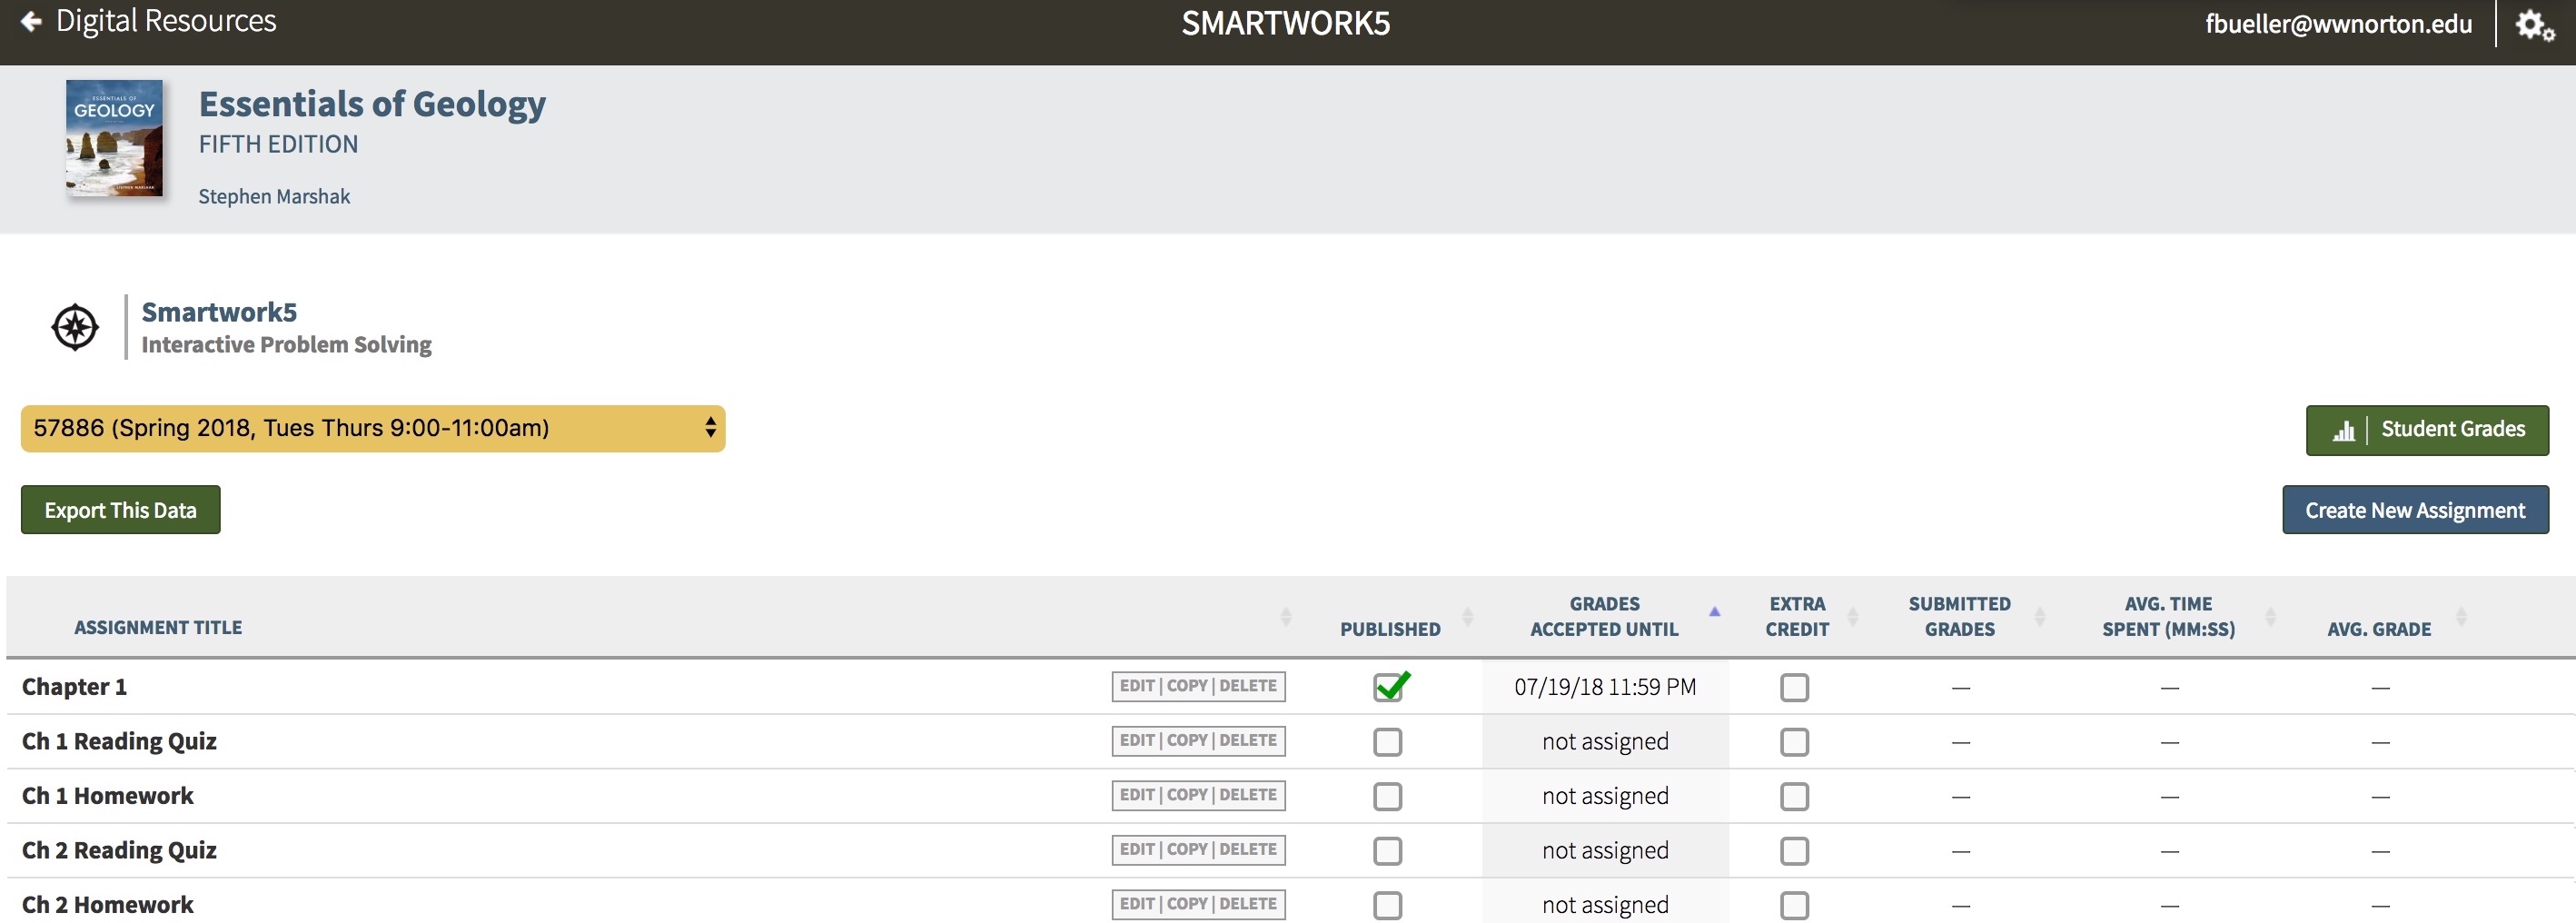Click DELETE for Ch 2 Homework

[1248, 904]
